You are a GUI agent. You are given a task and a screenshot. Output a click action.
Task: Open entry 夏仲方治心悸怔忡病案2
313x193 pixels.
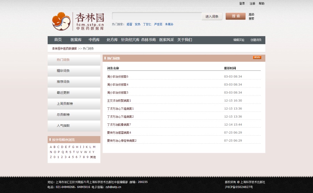(122, 141)
